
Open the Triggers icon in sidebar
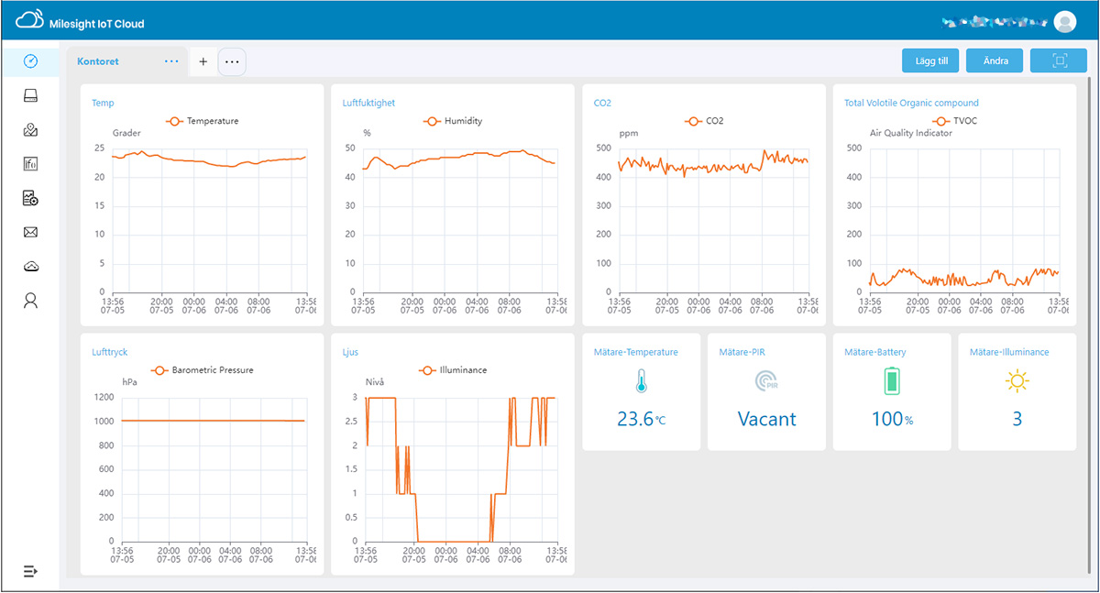coord(30,164)
